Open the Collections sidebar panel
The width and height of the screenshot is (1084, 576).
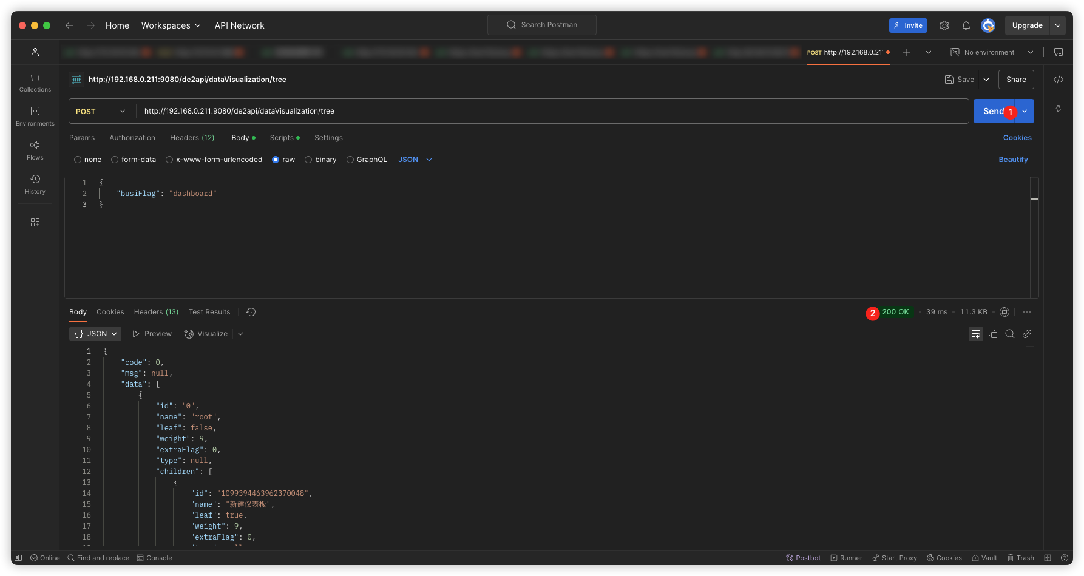[35, 83]
